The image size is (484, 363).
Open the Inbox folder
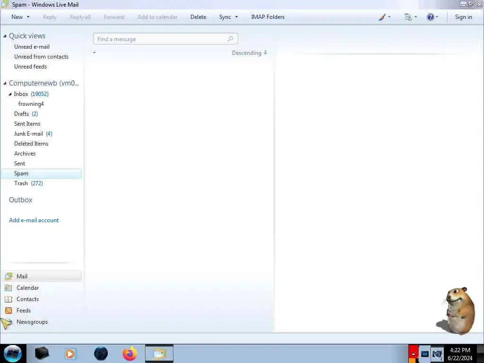click(21, 94)
